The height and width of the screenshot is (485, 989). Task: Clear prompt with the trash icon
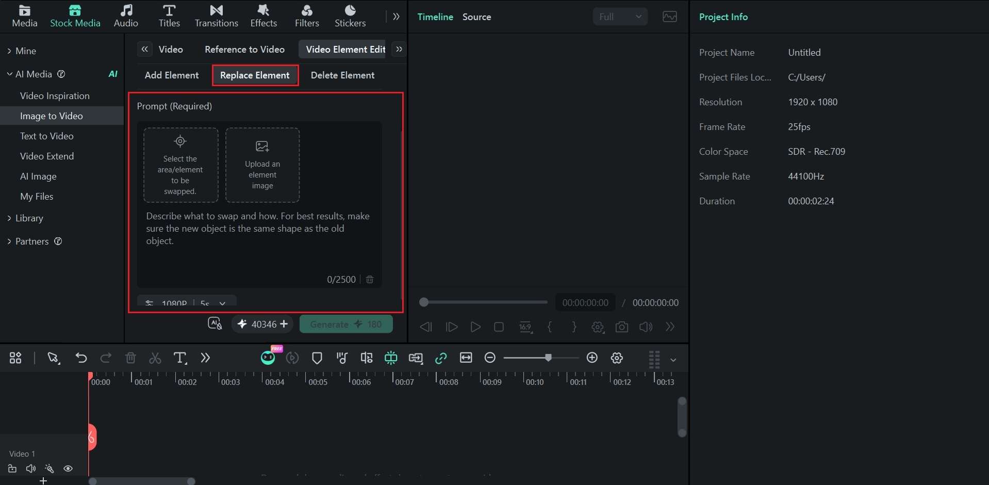pyautogui.click(x=370, y=279)
